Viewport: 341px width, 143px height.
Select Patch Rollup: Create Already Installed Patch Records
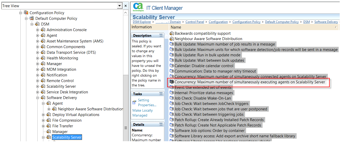[219, 120]
